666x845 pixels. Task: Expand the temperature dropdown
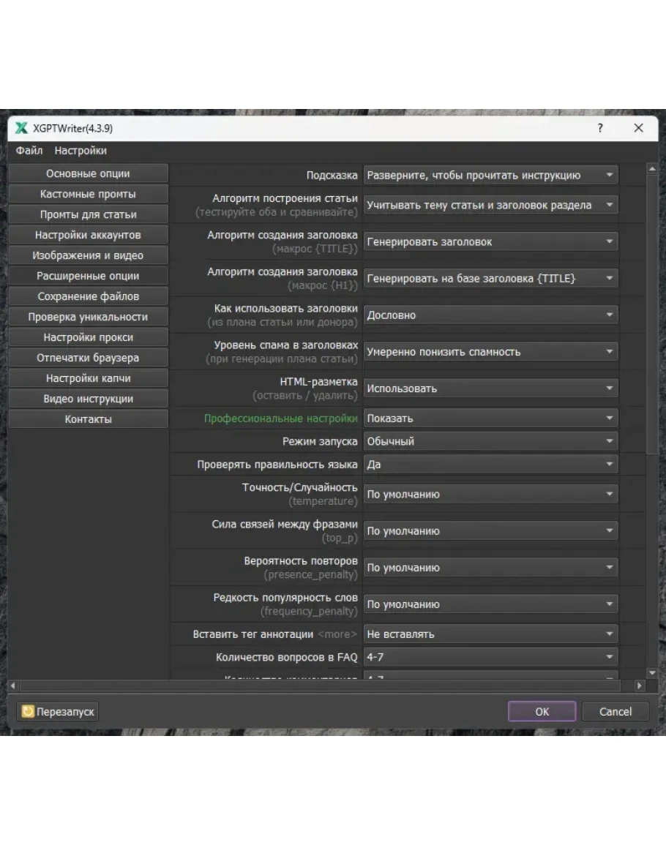[x=491, y=494]
